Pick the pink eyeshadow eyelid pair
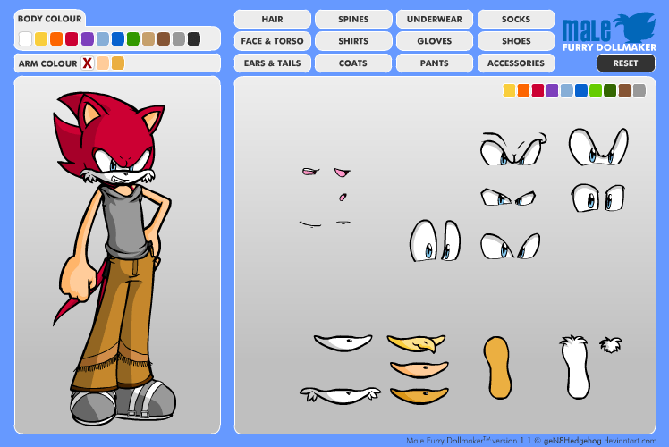This screenshot has width=669, height=447. 326,172
